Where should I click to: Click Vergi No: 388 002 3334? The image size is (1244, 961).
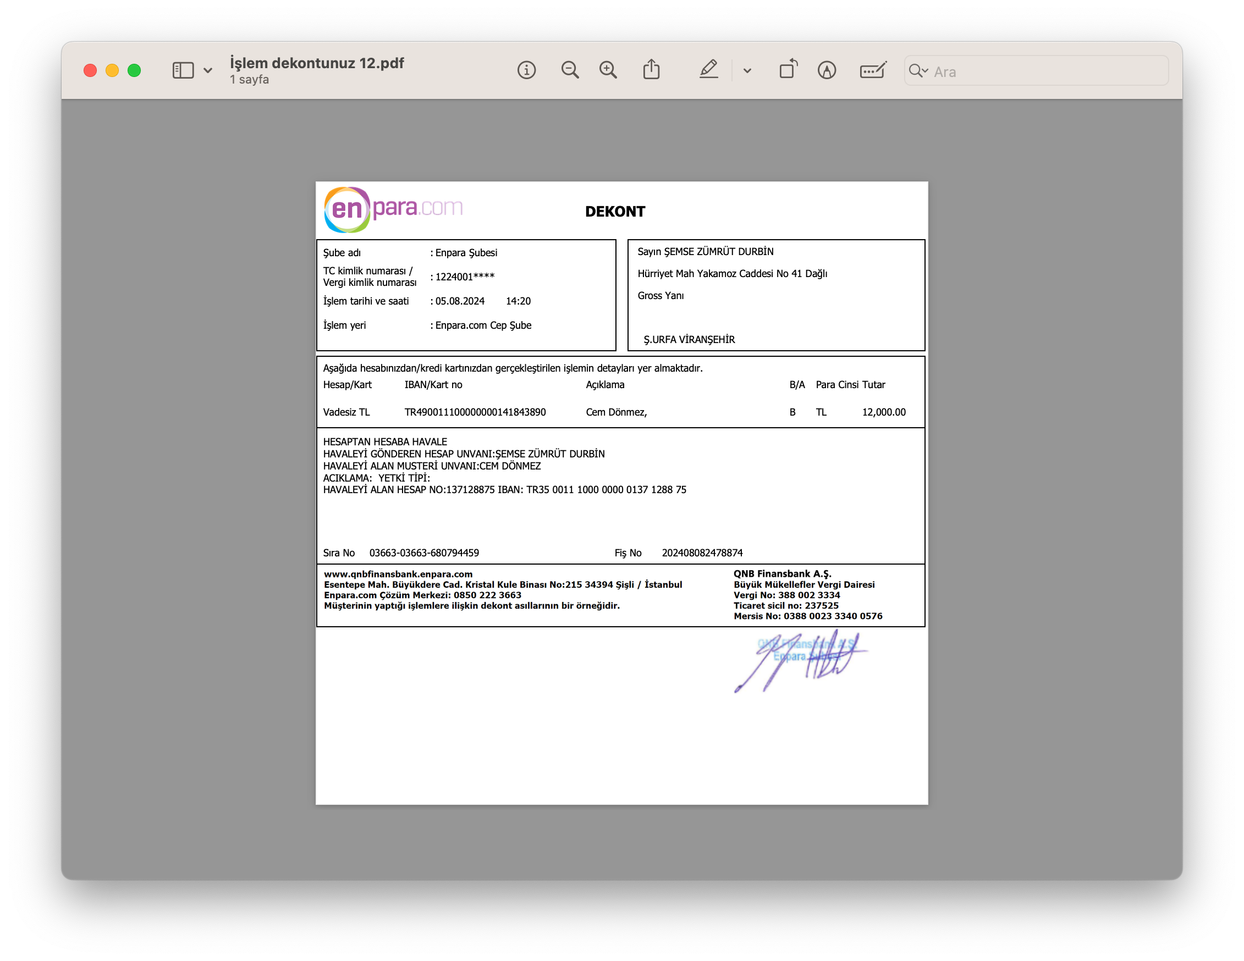[x=786, y=595]
